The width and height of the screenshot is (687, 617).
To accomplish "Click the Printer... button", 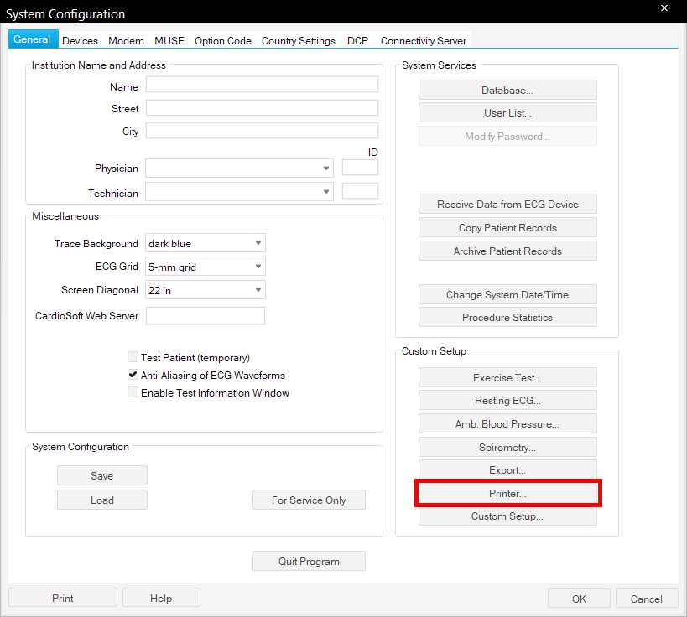I will coord(507,494).
